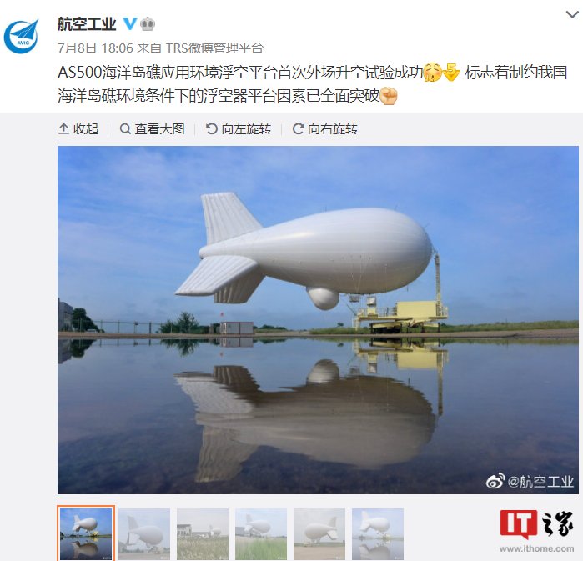Select the first highlighted airship thumbnail

coord(86,533)
